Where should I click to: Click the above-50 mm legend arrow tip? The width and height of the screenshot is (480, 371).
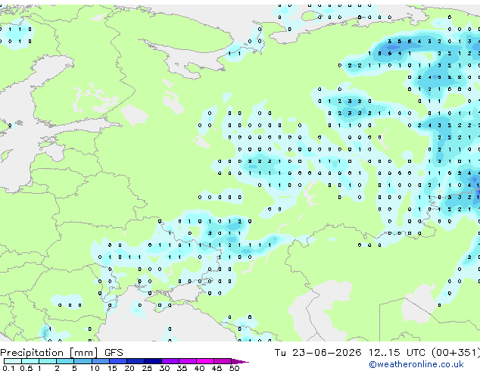pos(240,362)
